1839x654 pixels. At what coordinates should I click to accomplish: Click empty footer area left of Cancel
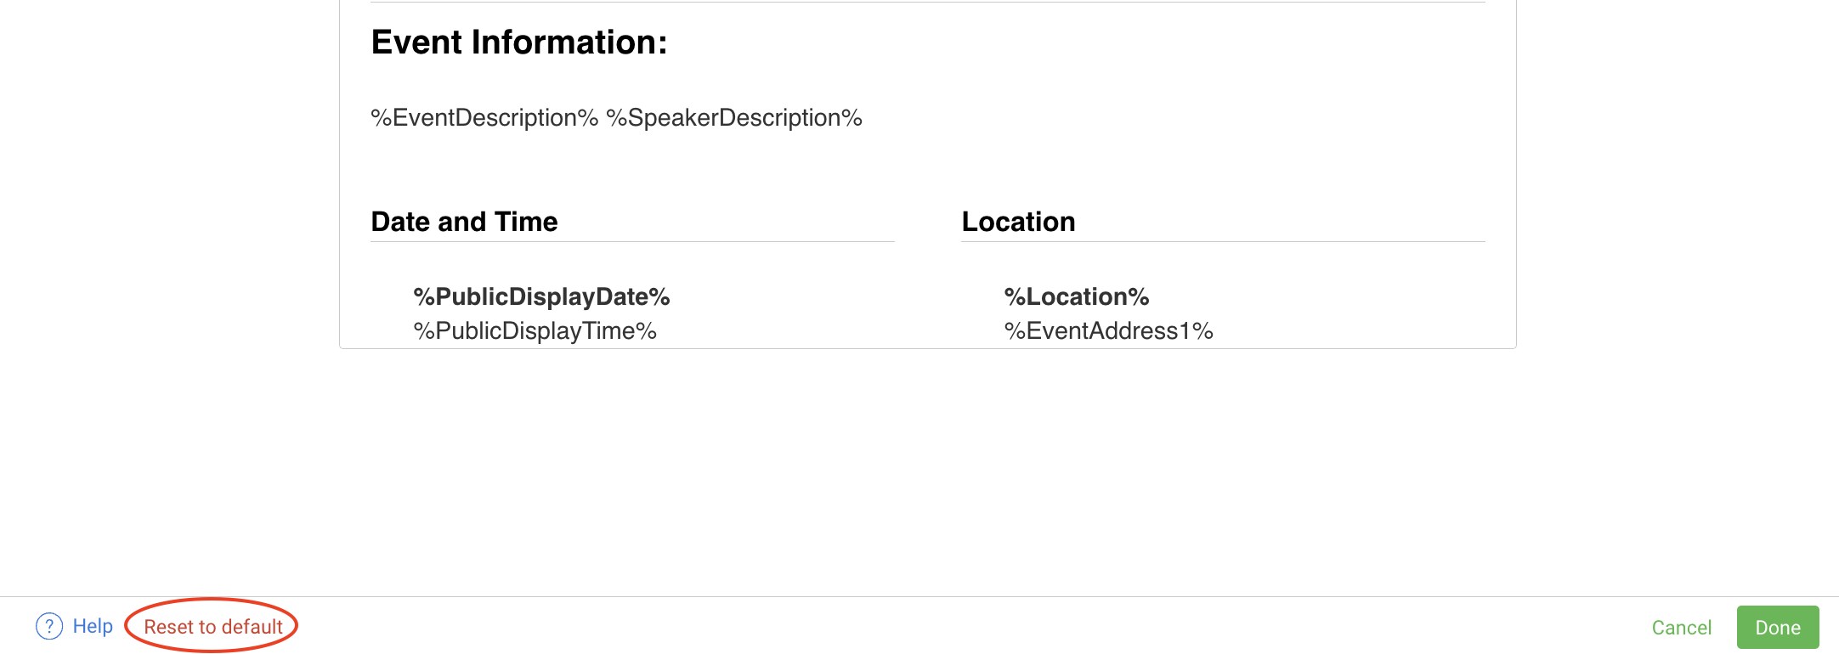935,627
